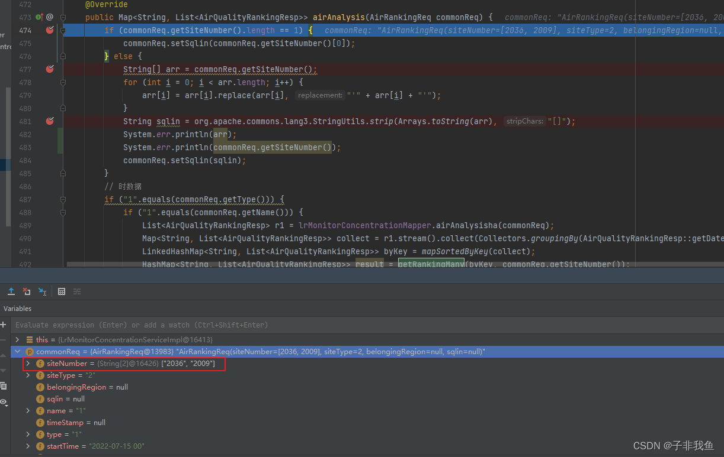The height and width of the screenshot is (457, 724).
Task: Click the Evaluate expression input field
Action: (367, 325)
